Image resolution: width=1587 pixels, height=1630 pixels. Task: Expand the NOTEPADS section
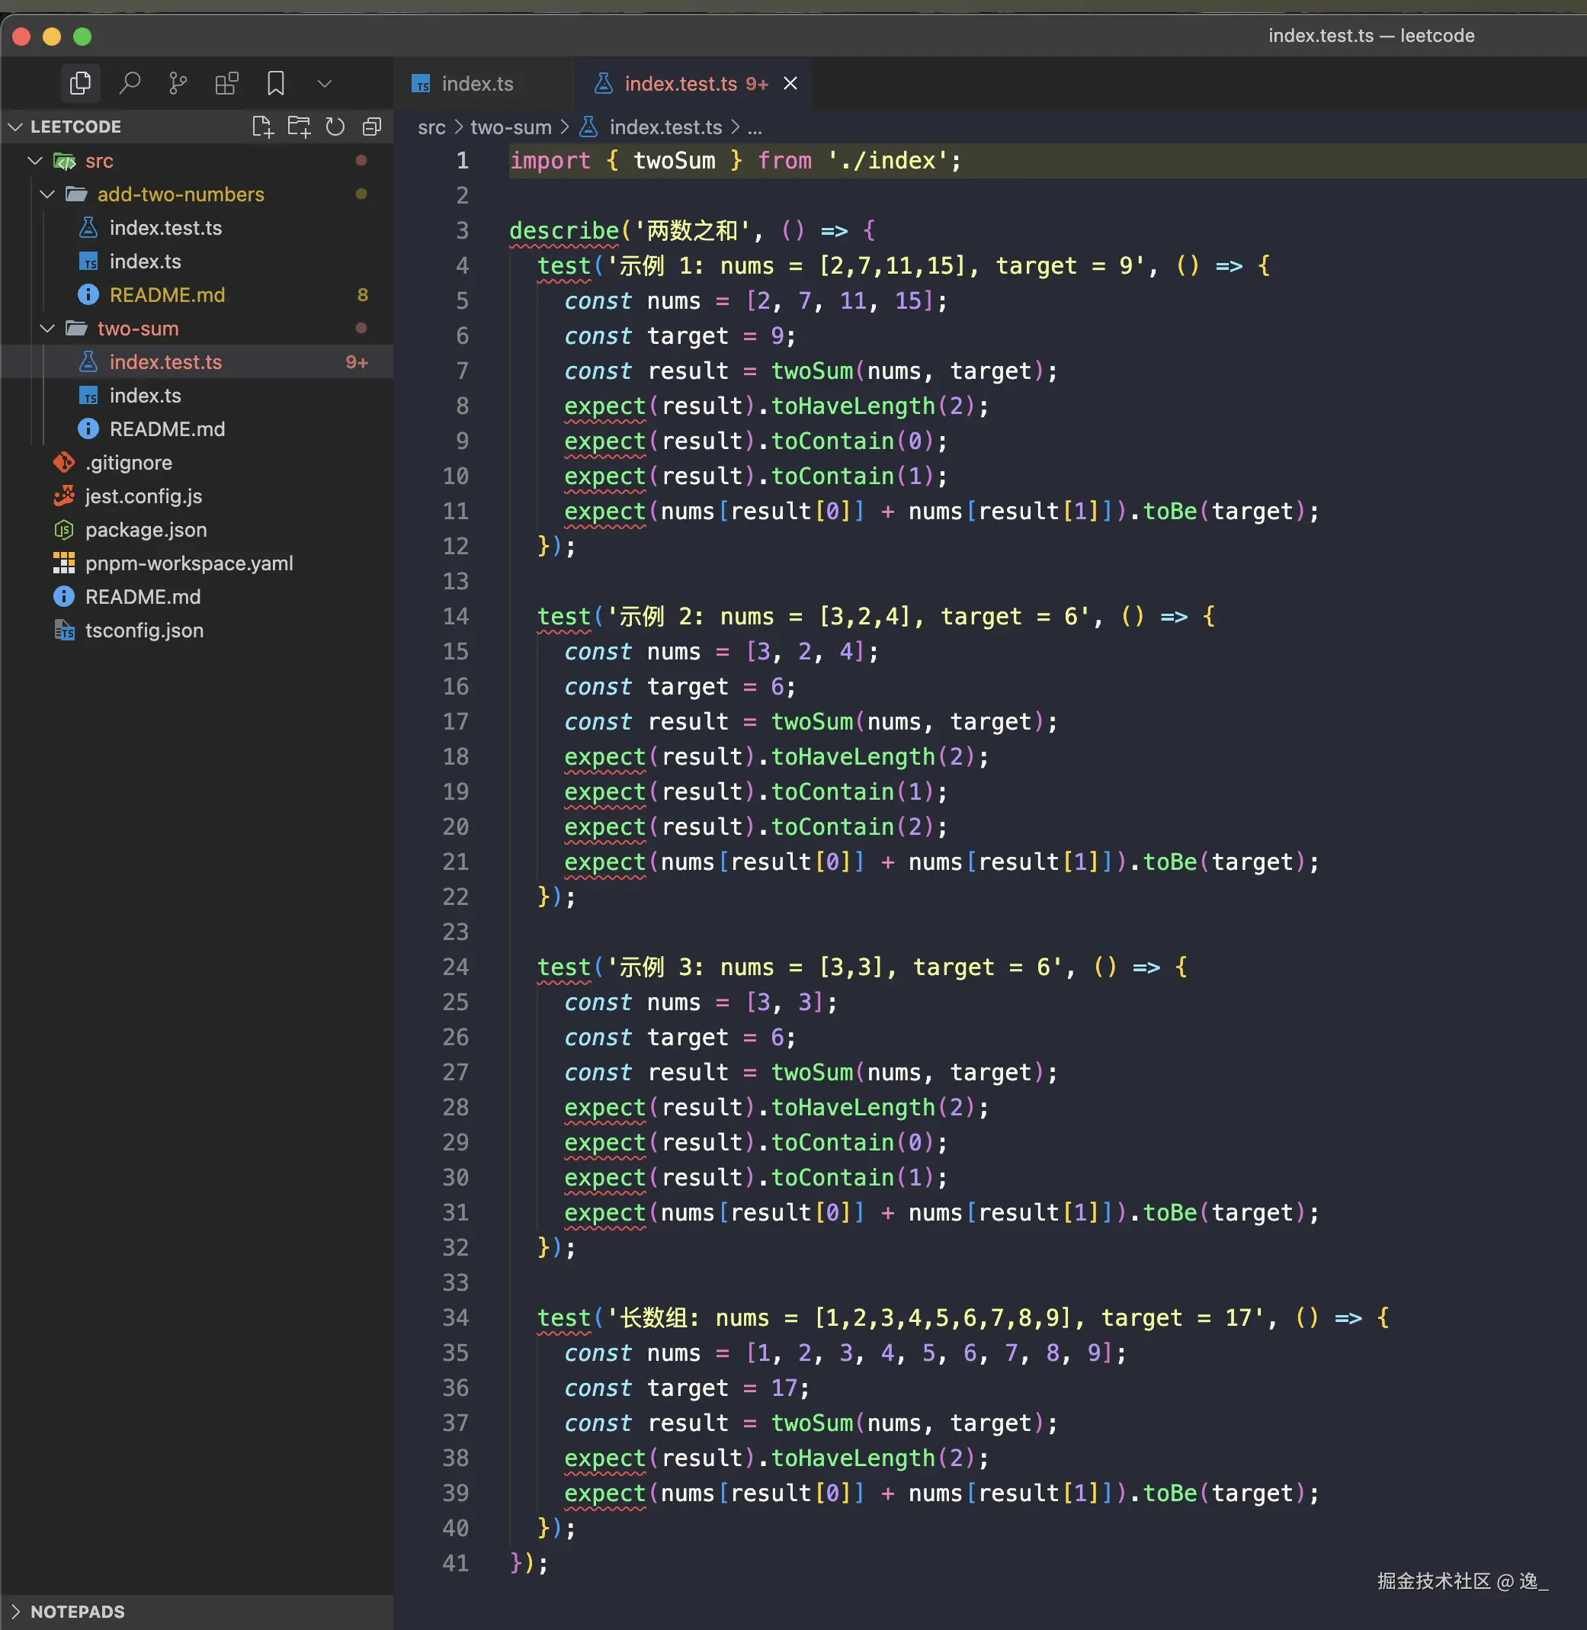[77, 1611]
